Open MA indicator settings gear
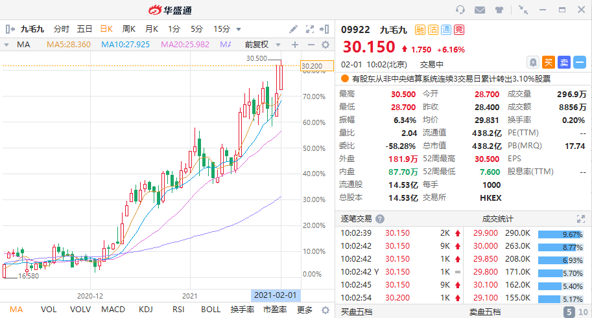592x318 pixels. pos(326,45)
